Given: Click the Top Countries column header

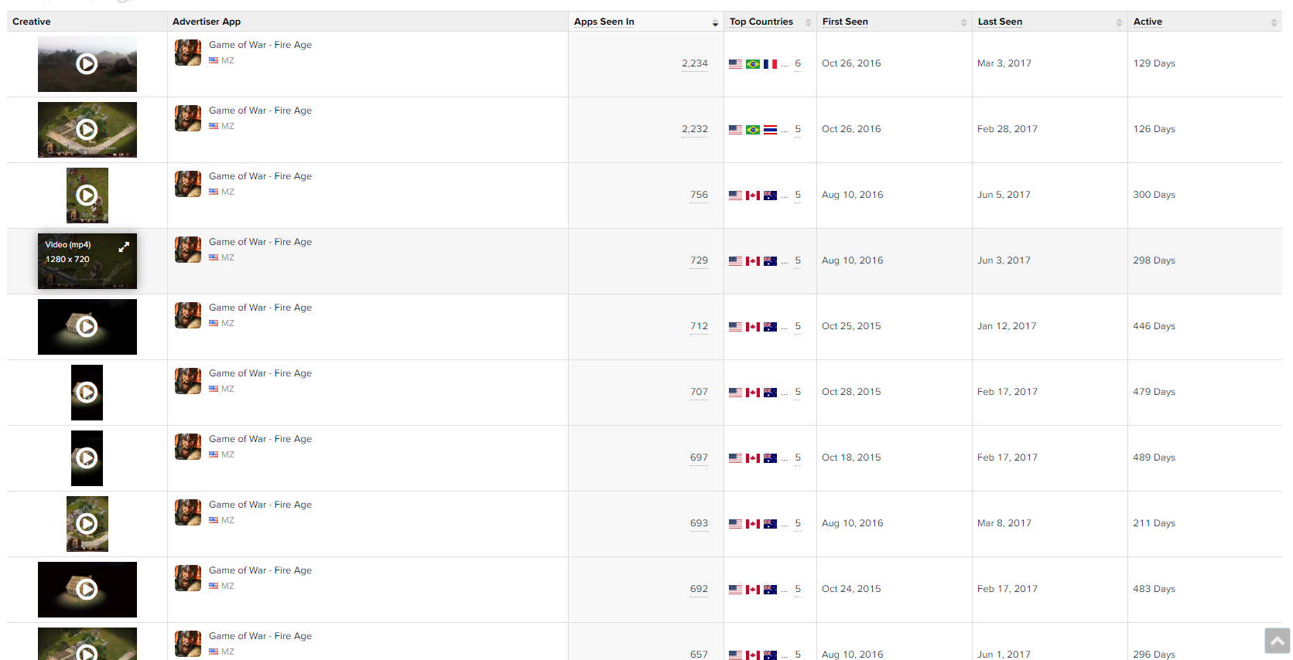Looking at the screenshot, I should (x=761, y=22).
